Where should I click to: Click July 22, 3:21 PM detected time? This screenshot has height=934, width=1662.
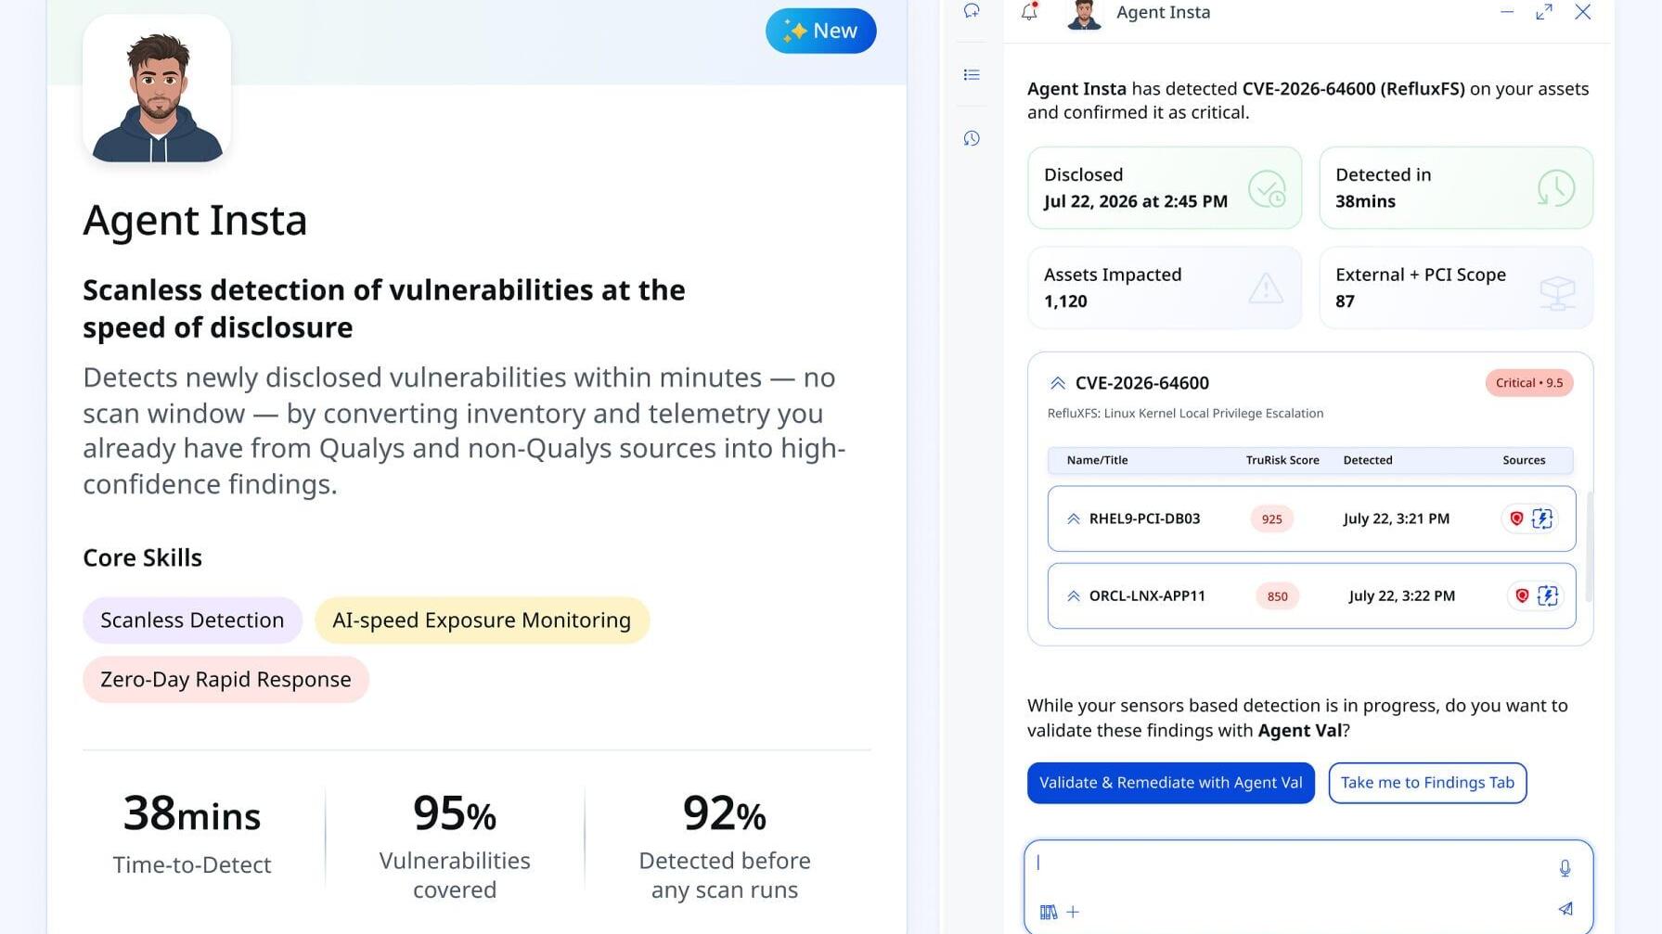1397,519
